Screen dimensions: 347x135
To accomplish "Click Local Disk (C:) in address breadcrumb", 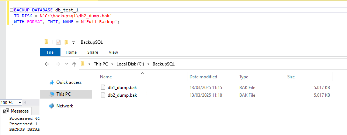I will tap(130, 64).
